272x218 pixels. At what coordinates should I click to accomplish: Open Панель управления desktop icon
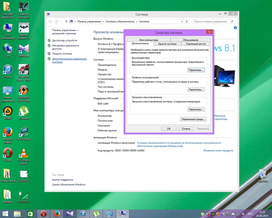click(8, 94)
